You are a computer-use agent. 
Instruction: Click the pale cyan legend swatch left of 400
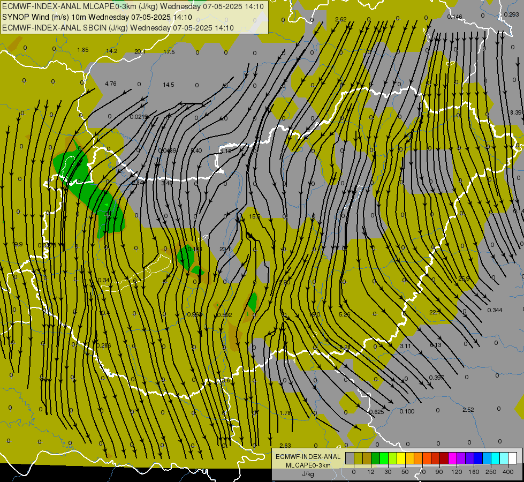click(504, 458)
